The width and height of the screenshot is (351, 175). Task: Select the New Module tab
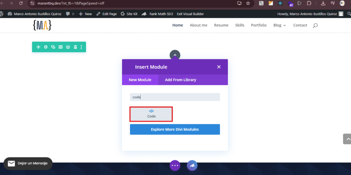140,80
